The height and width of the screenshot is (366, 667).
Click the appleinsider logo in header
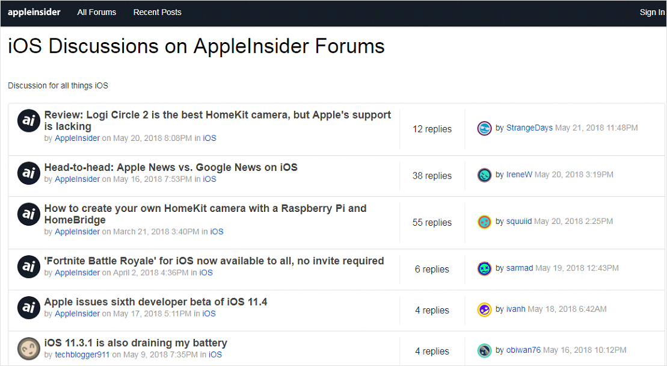point(34,12)
